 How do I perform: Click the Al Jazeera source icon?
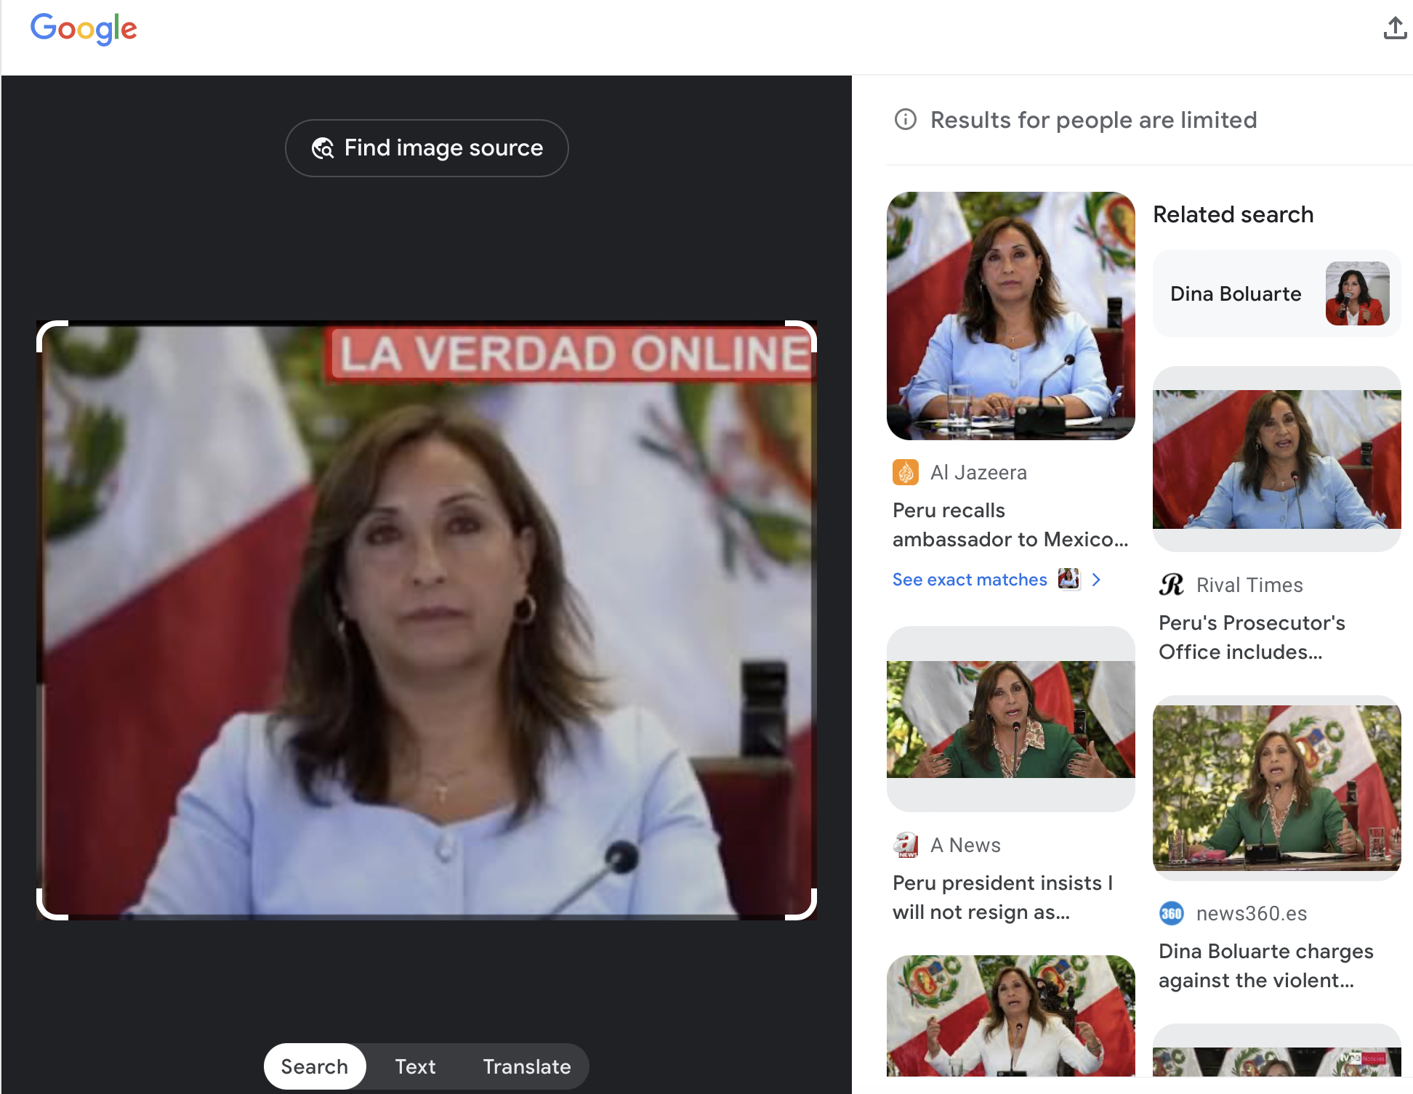click(905, 472)
